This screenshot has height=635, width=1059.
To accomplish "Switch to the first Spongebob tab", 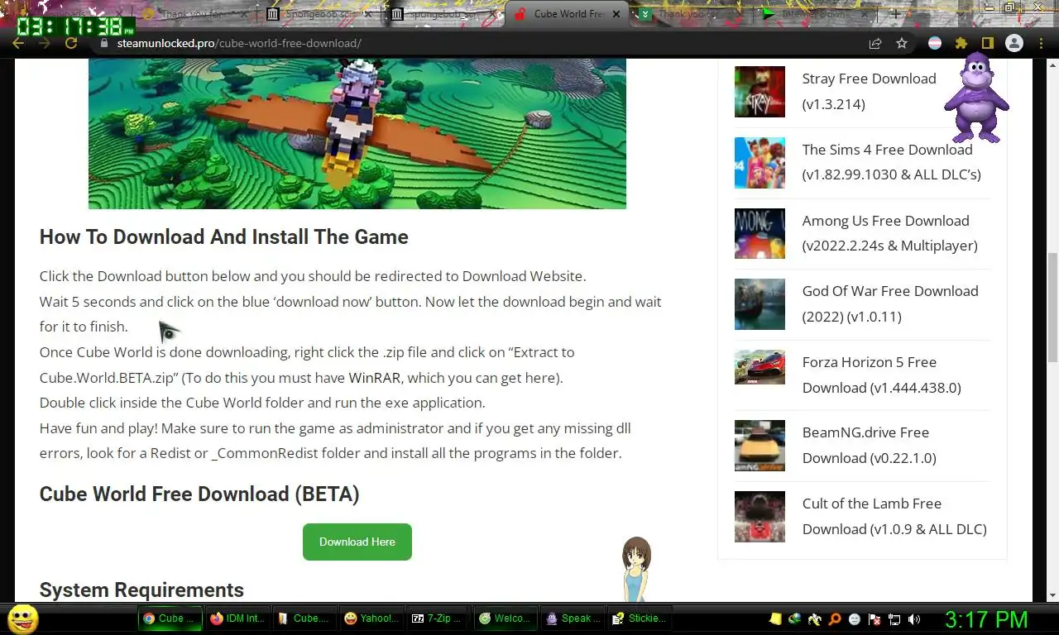I will pyautogui.click(x=319, y=14).
